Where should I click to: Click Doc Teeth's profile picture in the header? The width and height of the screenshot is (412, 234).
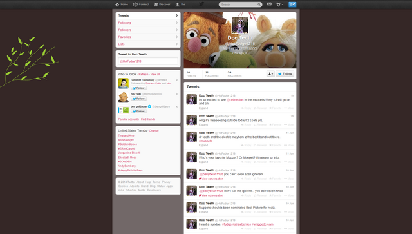coord(240,25)
